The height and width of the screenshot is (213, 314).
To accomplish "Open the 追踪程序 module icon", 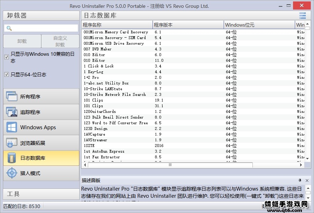I will 12,112.
